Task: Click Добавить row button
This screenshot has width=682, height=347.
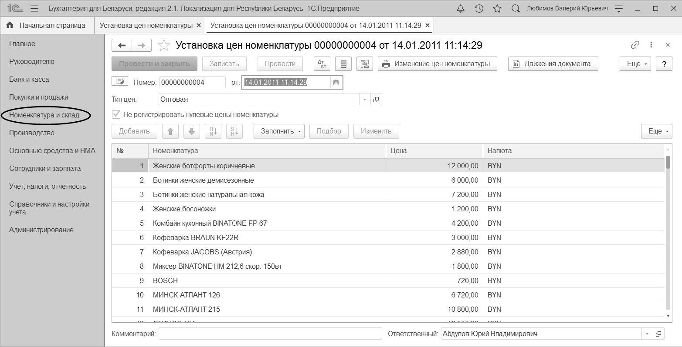Action: point(135,131)
